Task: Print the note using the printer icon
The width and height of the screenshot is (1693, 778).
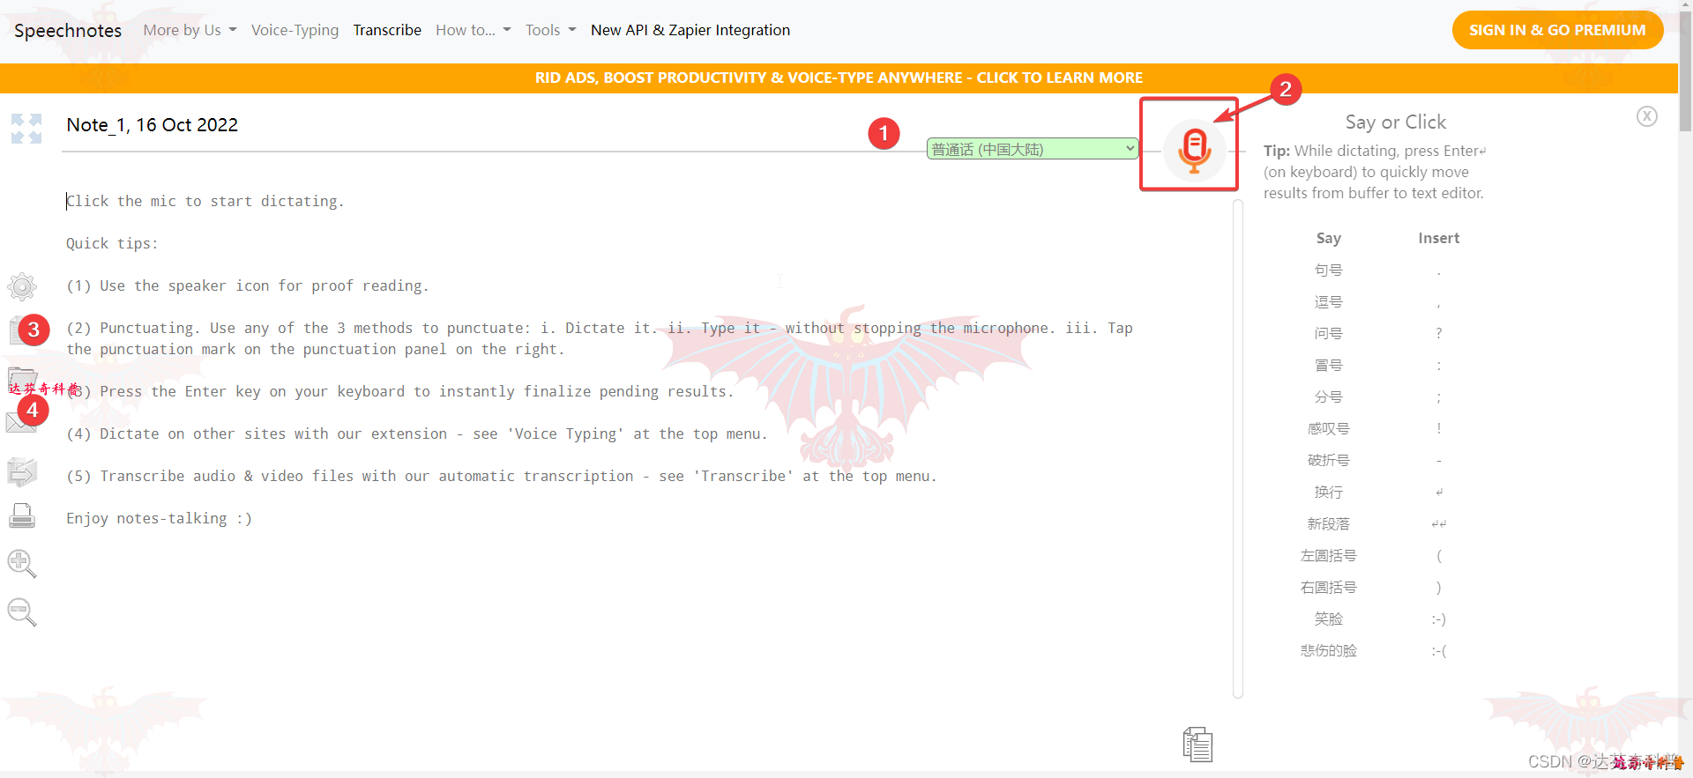Action: coord(22,515)
